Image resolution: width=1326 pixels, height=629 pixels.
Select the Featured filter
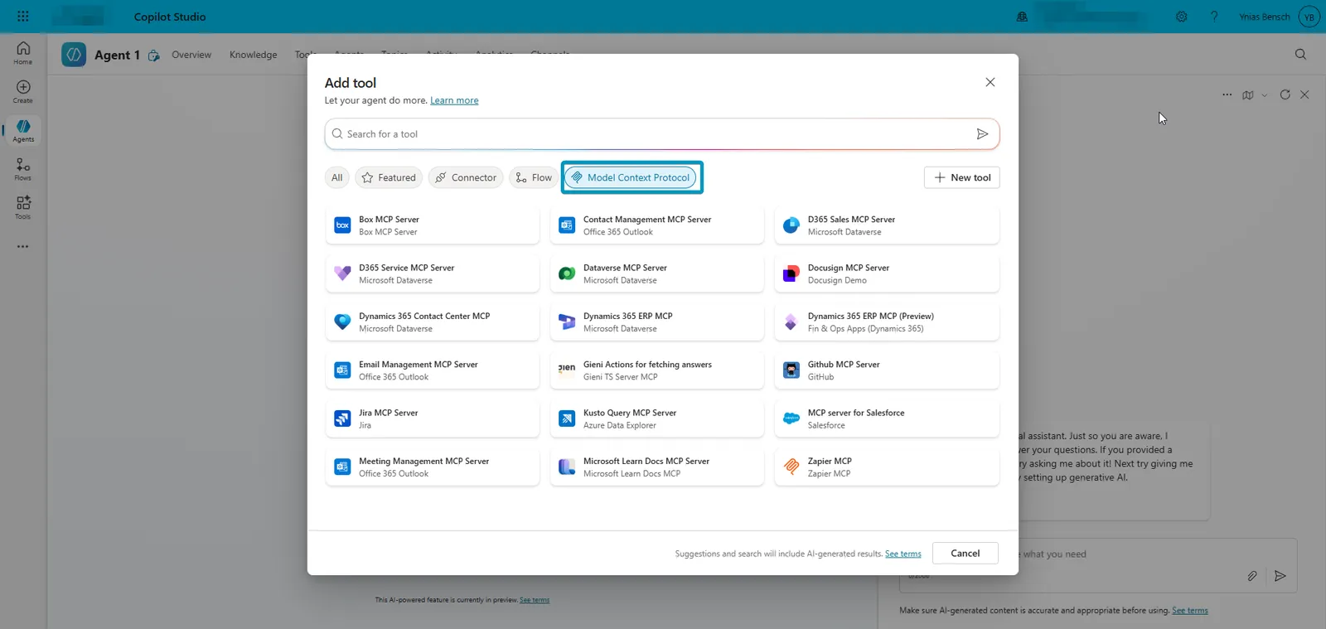[389, 177]
